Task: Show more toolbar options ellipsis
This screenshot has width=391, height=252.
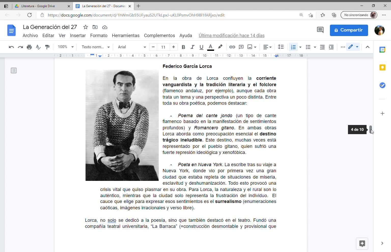Action: pos(343,47)
